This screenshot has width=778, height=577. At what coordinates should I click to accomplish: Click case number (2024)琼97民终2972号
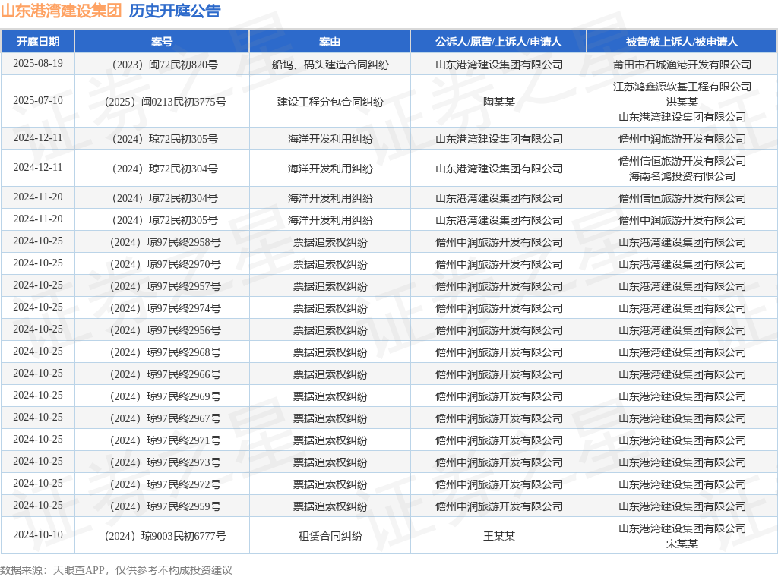[165, 484]
